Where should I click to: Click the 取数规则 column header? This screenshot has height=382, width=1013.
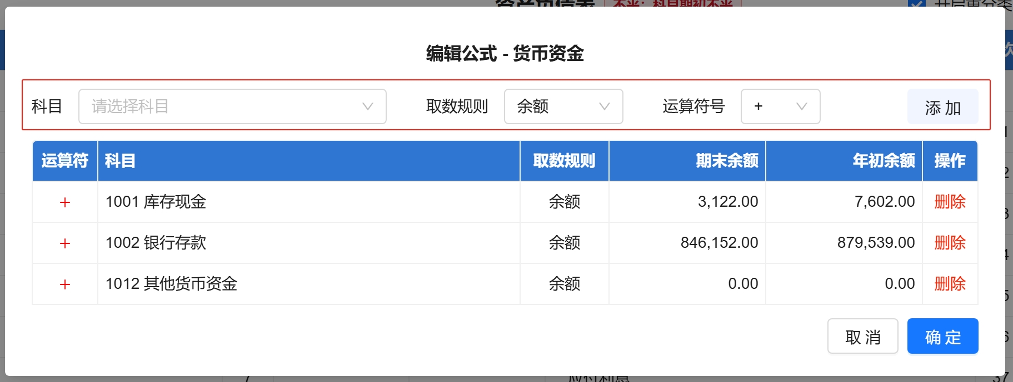(x=564, y=161)
